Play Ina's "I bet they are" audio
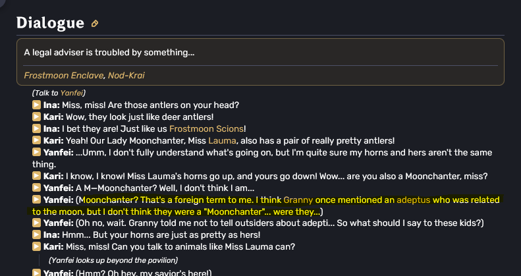The width and height of the screenshot is (521, 276). 37,128
